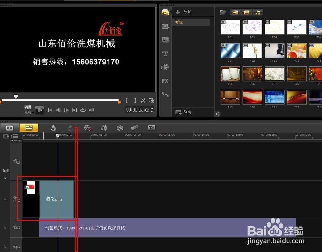Image resolution: width=322 pixels, height=252 pixels.
Task: Toggle title track 1 visibility
Action: click(16, 228)
